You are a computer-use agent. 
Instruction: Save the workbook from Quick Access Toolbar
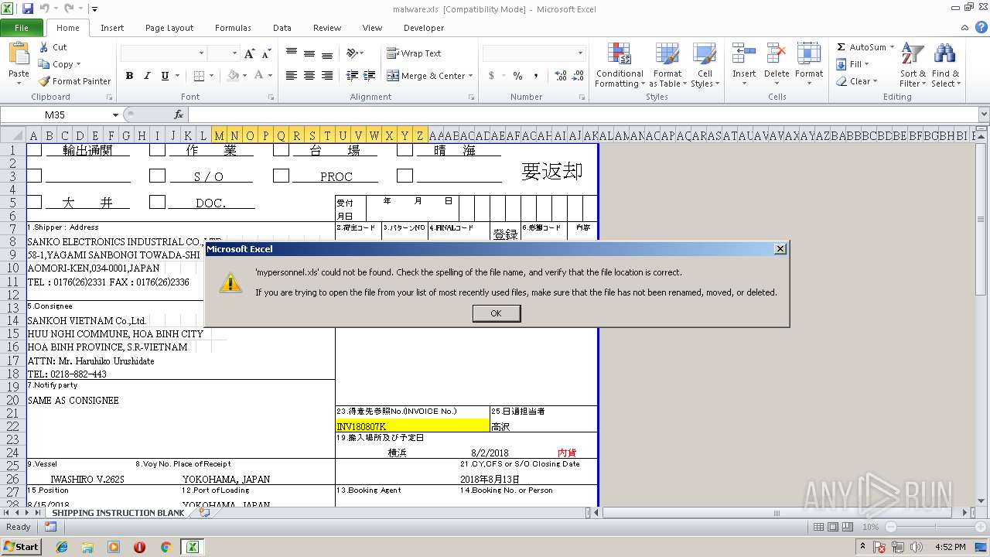28,9
